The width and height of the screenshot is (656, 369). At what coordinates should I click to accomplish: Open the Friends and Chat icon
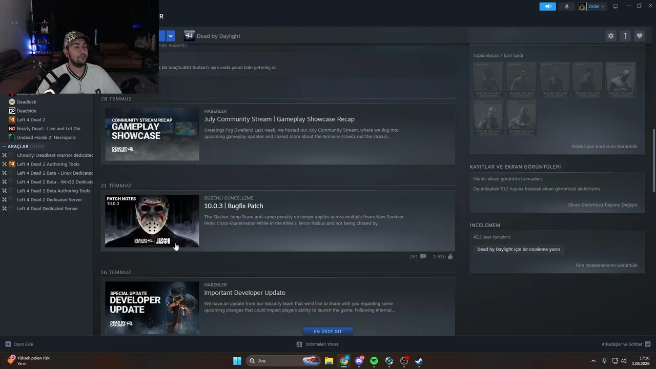coord(648,344)
